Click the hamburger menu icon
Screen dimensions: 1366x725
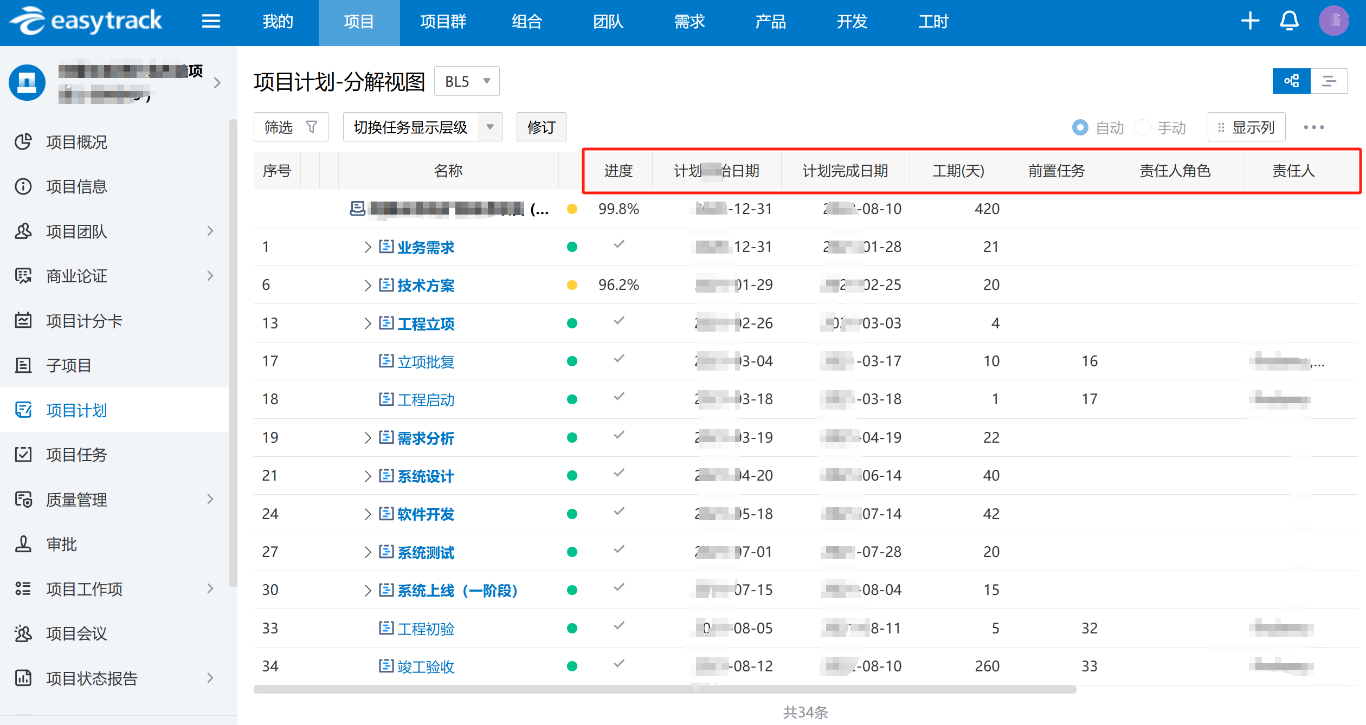(x=211, y=22)
